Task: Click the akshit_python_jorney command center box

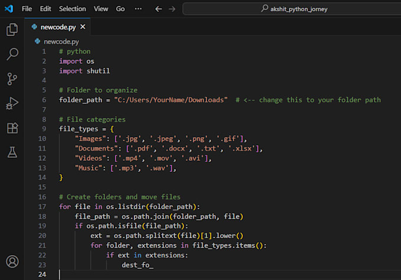Action: pyautogui.click(x=292, y=9)
